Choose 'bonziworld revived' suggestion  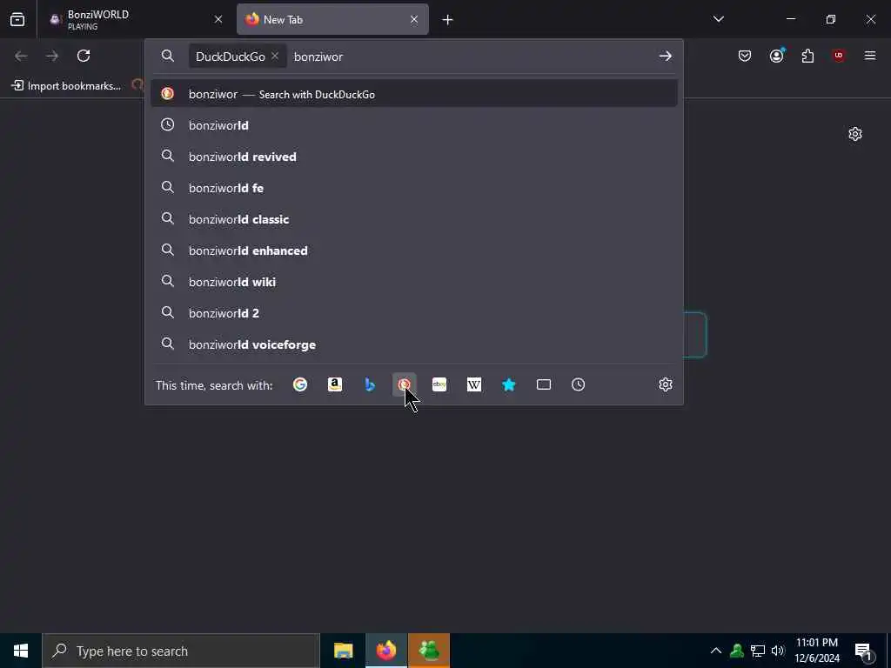(x=413, y=157)
